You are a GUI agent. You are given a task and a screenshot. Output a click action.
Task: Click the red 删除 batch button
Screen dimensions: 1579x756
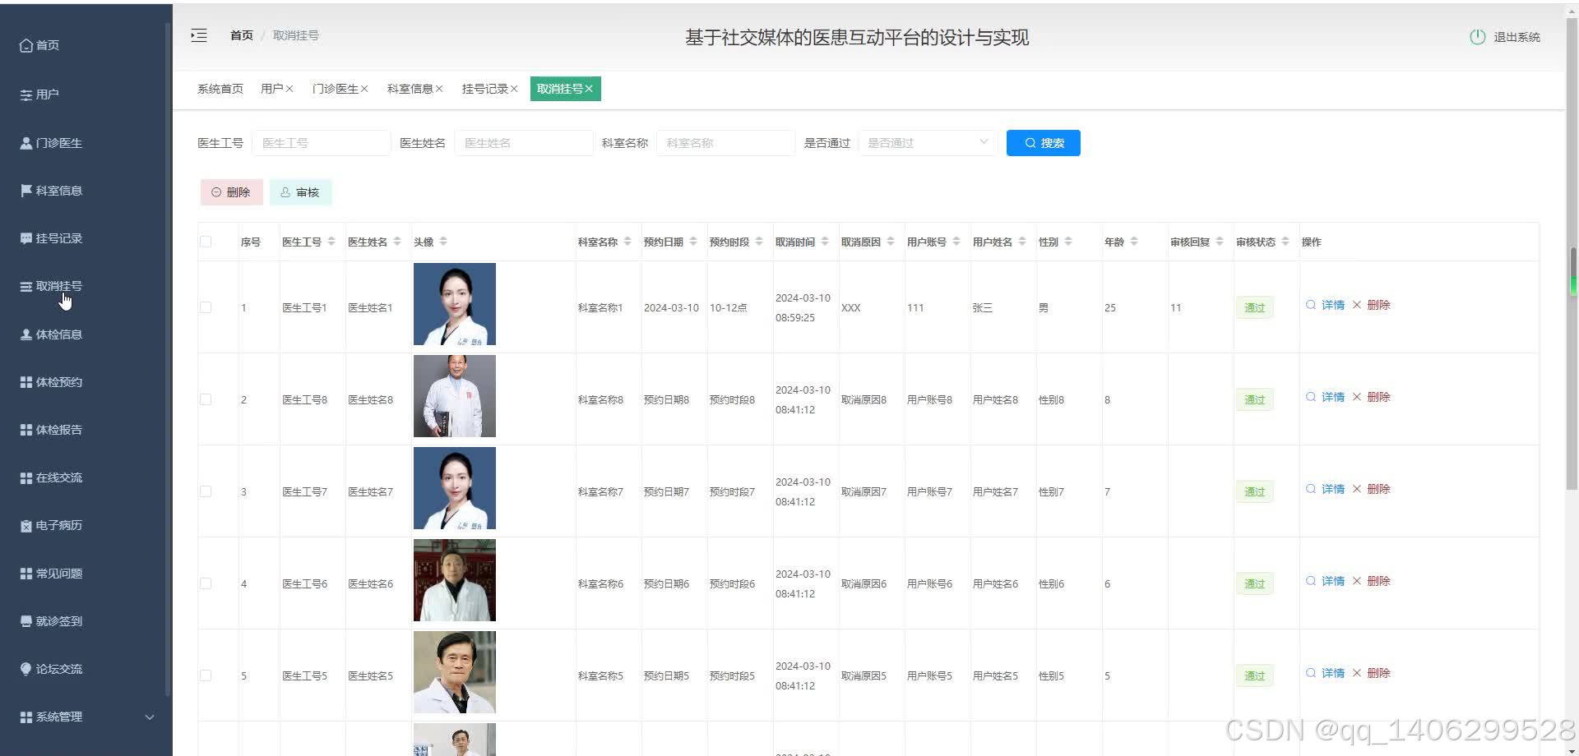coord(231,192)
